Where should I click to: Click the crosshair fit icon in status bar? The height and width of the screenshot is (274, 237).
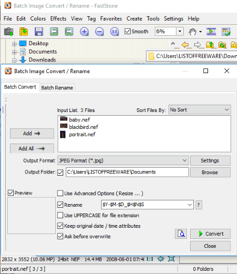point(161,259)
